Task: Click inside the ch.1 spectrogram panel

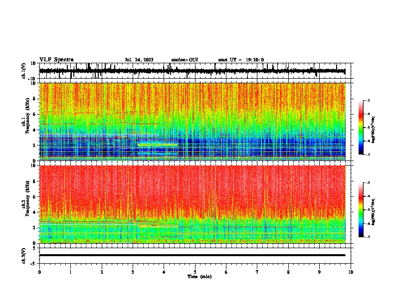Action: coord(192,122)
